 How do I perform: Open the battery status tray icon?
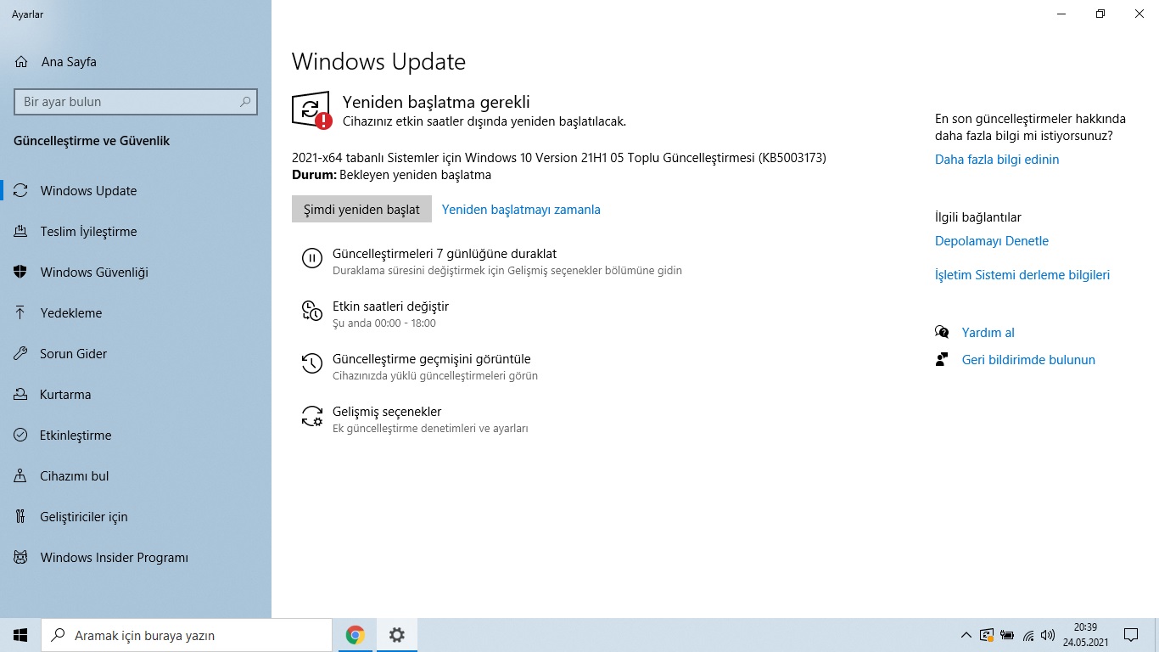1007,635
